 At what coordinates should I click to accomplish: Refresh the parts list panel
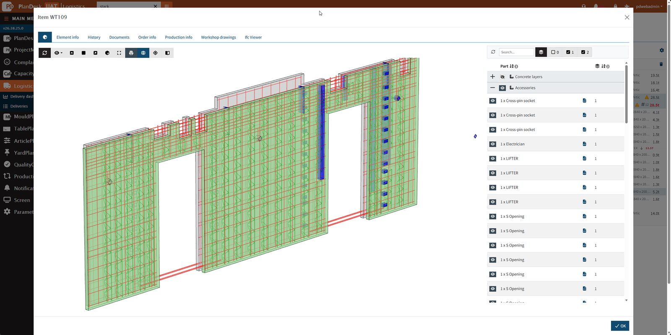[x=493, y=52]
